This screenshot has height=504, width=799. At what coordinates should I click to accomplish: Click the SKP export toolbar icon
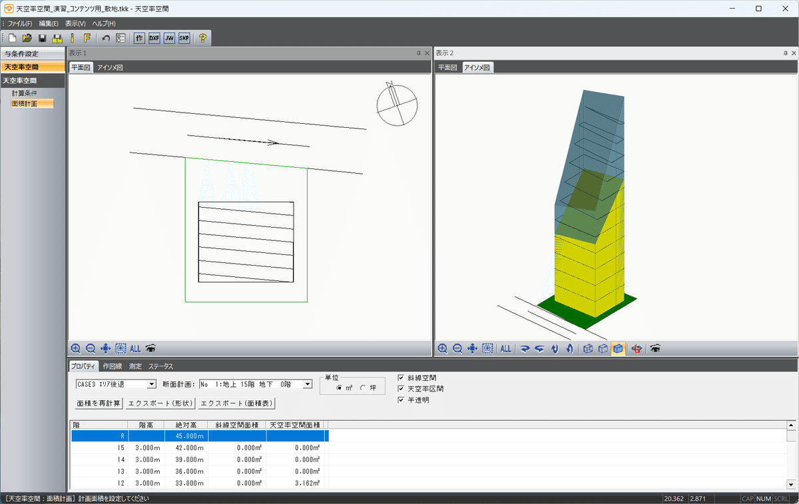184,38
